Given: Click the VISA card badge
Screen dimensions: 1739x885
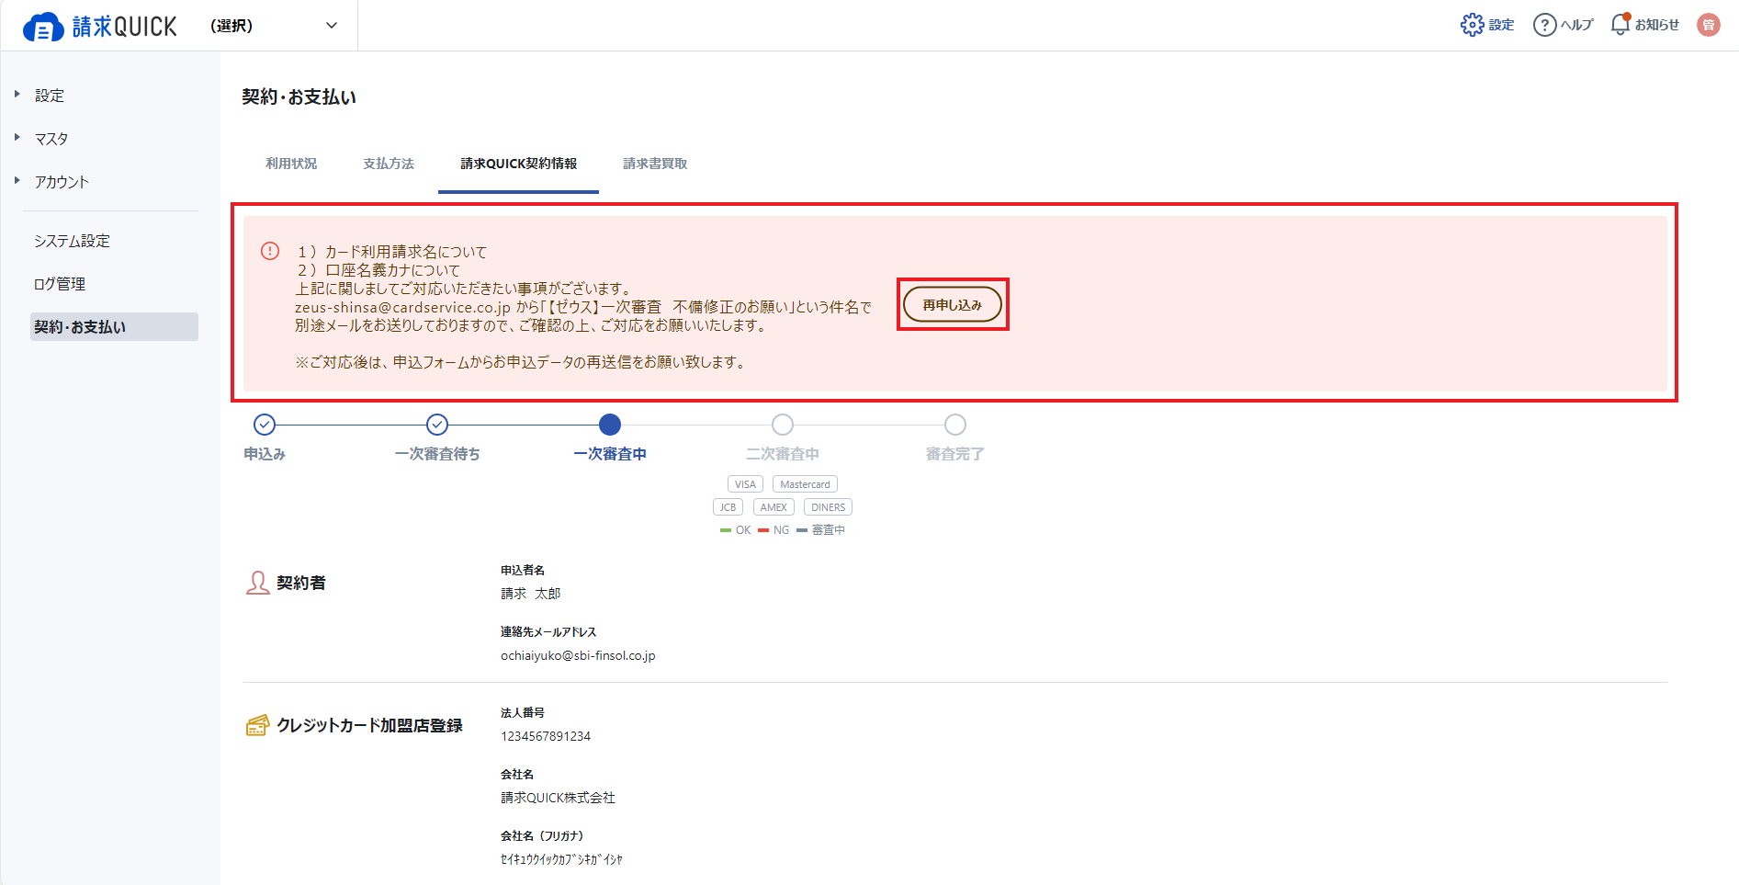Looking at the screenshot, I should coord(745,484).
